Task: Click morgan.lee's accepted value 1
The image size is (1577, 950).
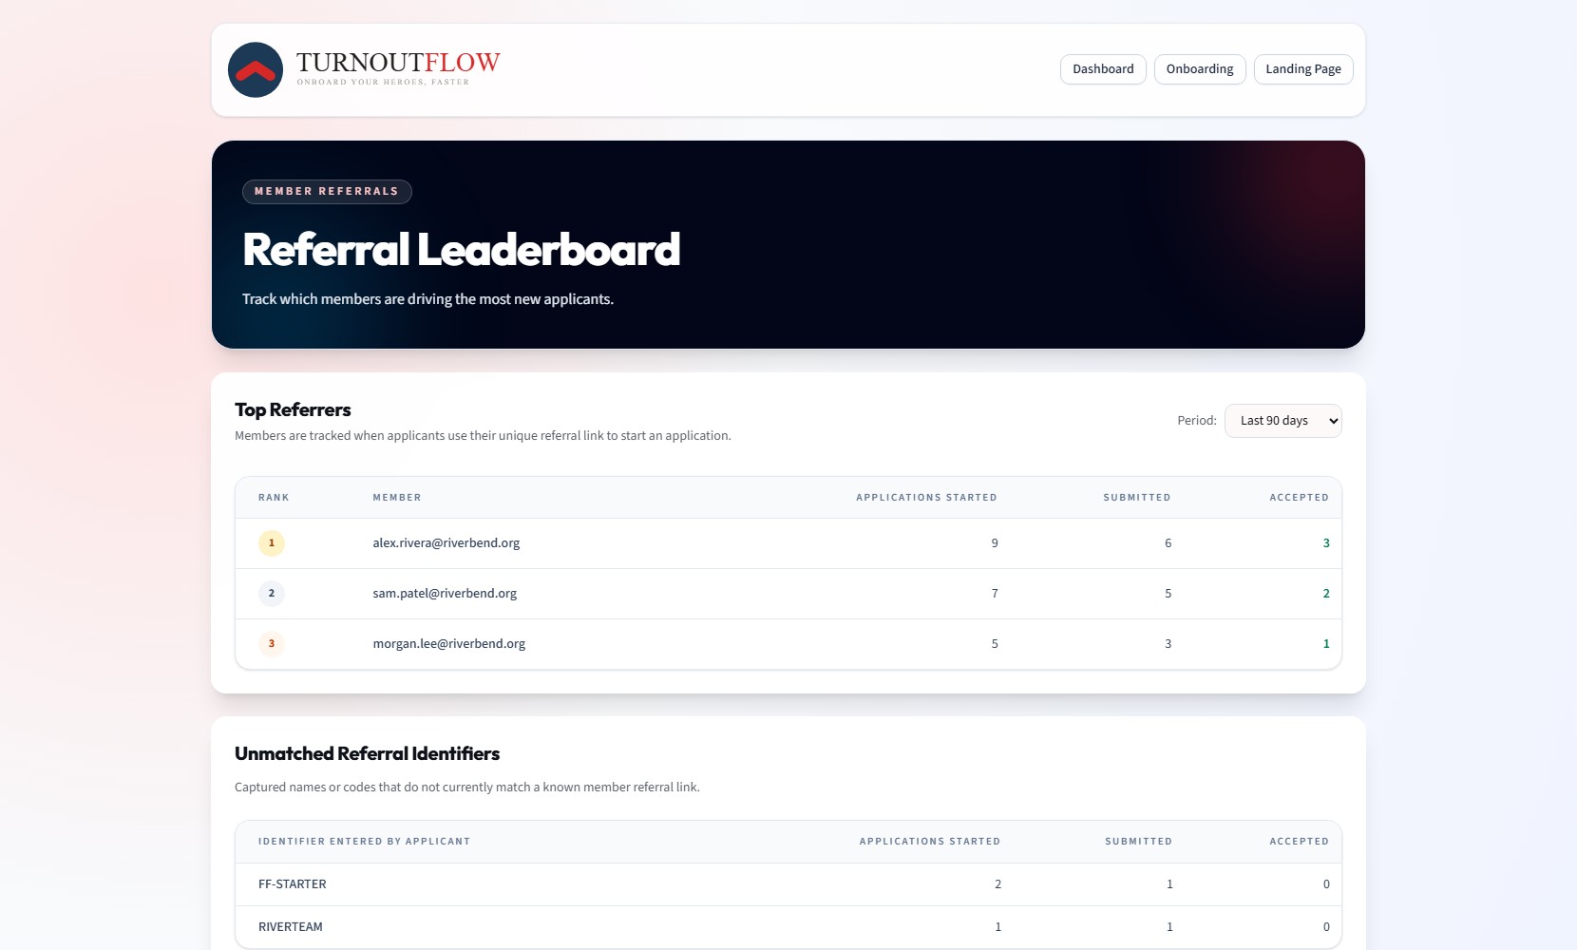Action: tap(1326, 644)
